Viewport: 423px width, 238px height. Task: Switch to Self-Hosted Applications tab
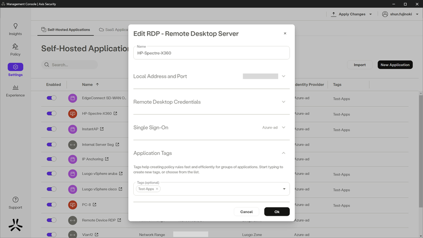pos(66,30)
